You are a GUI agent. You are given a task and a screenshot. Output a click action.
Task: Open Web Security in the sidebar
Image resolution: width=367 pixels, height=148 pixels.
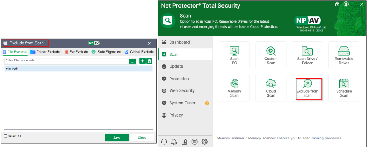(x=182, y=91)
